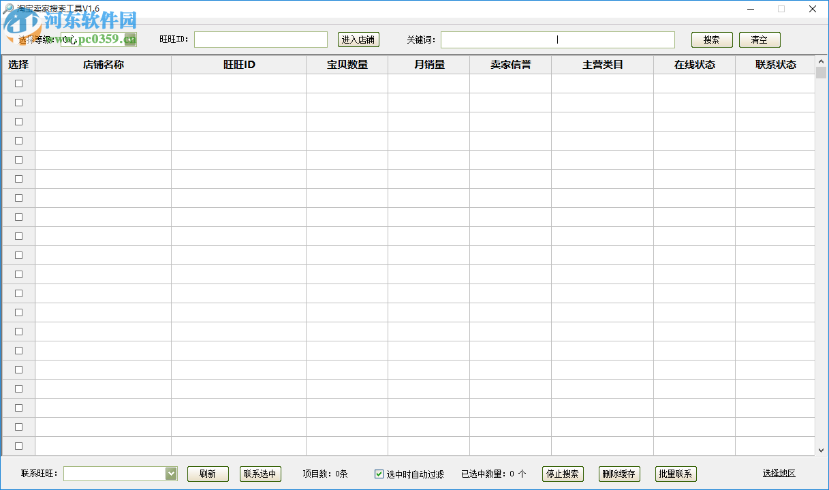The image size is (829, 490).
Task: Click the 批量联系 (Batch Contact) button
Action: click(675, 474)
